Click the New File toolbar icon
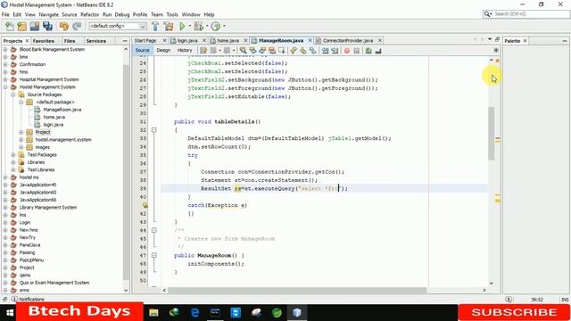571x321 pixels. click(10, 26)
